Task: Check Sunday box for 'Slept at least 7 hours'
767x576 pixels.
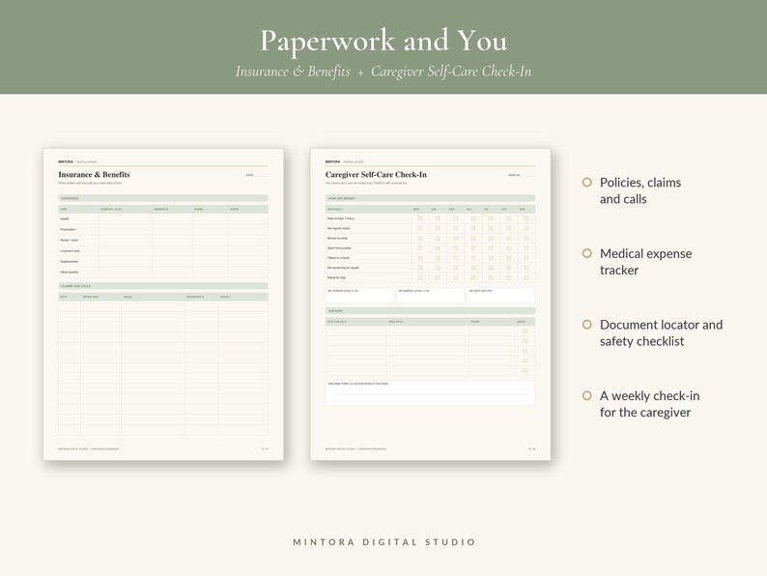Action: 526,218
